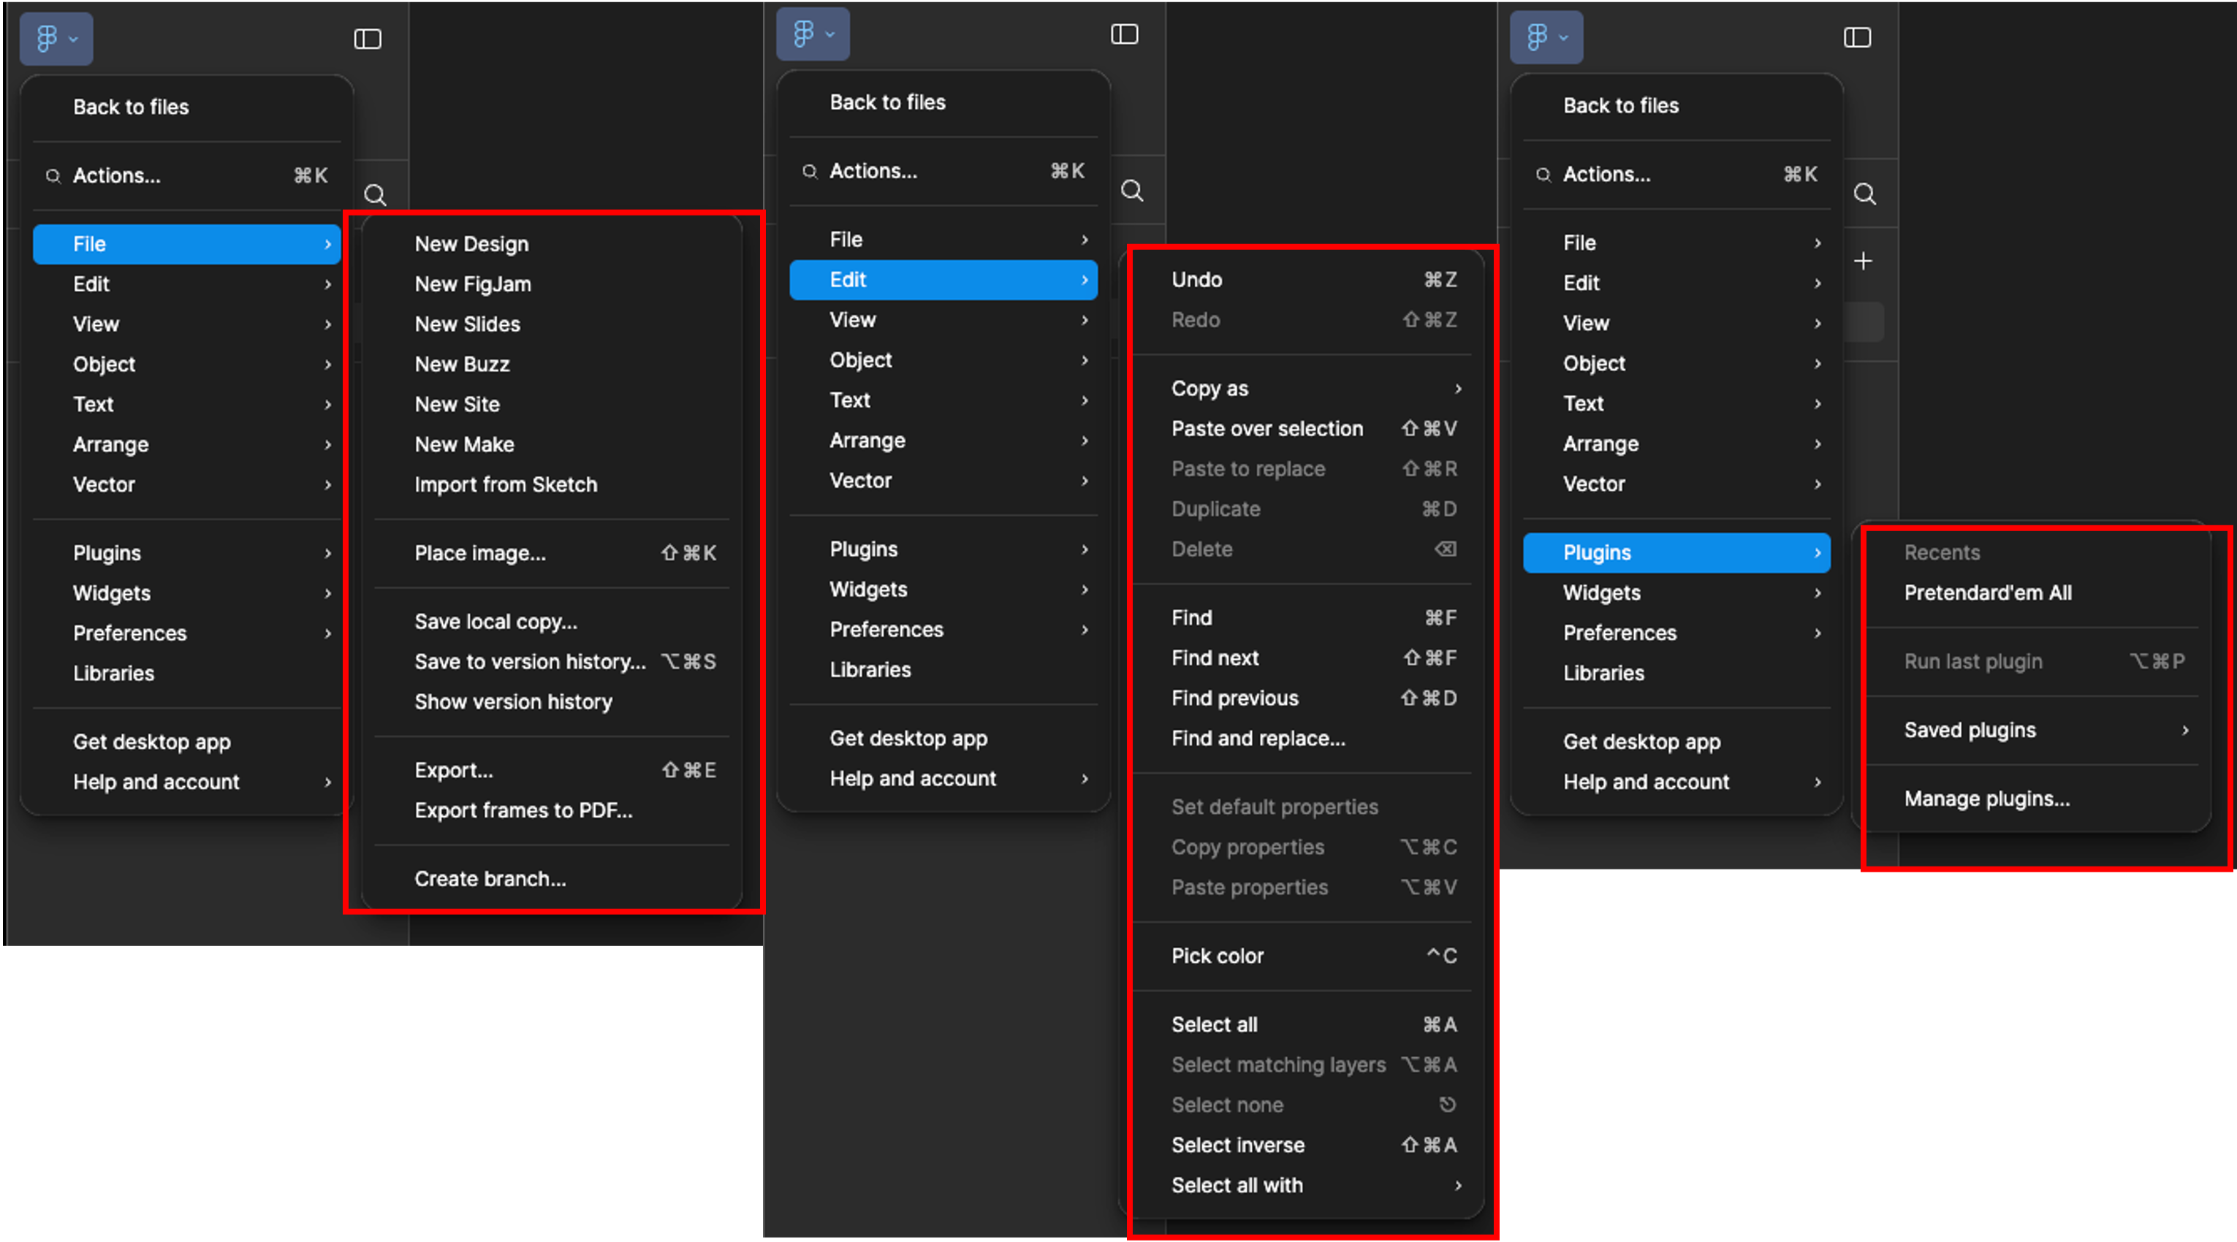Viewport: 2237px width, 1242px height.
Task: Click Export frames to PDF…
Action: coord(523,811)
